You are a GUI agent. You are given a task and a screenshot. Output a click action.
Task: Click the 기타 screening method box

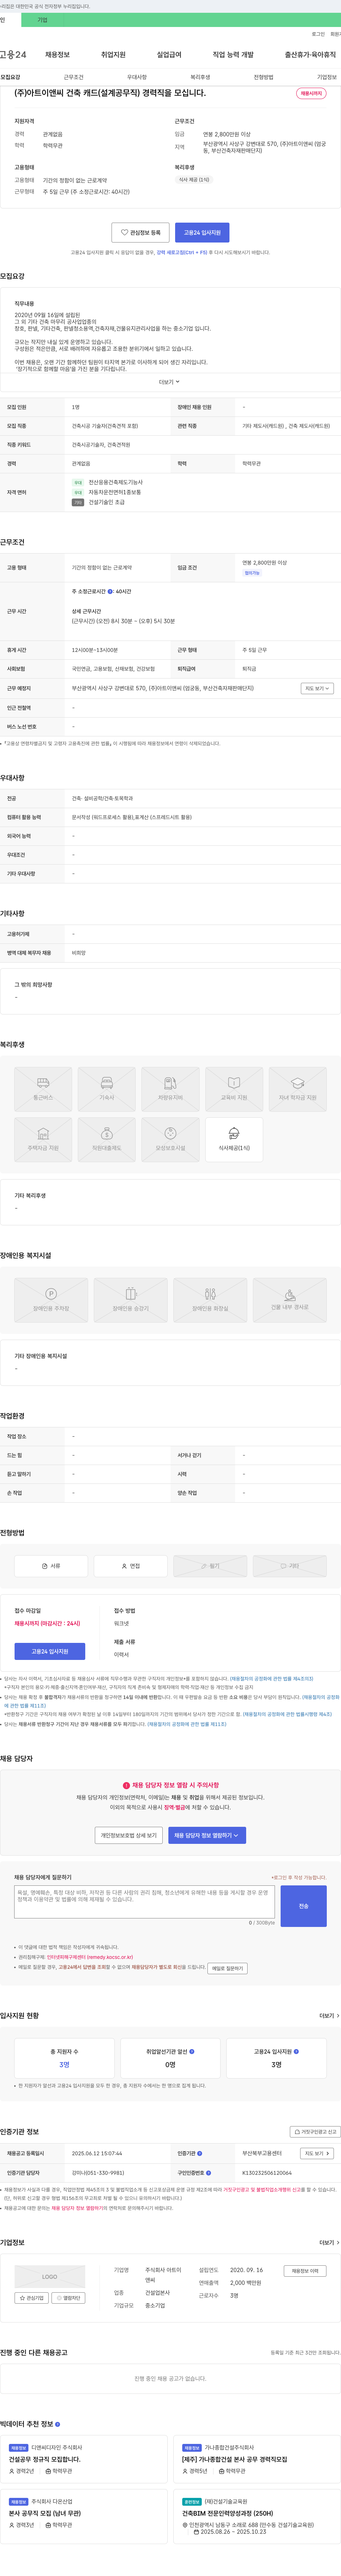coord(289,1566)
